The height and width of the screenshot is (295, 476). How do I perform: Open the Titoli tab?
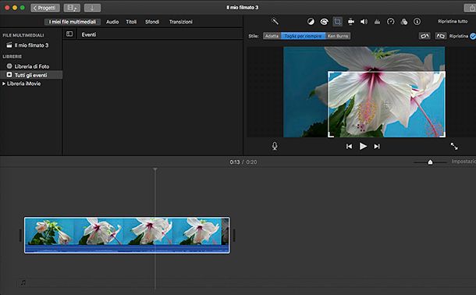[x=131, y=22]
